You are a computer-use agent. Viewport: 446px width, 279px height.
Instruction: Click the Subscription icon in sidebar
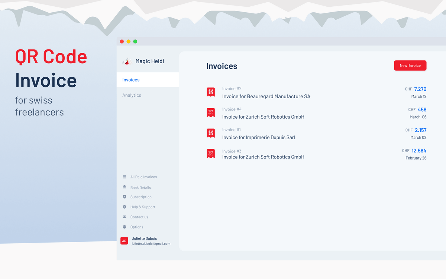click(124, 197)
